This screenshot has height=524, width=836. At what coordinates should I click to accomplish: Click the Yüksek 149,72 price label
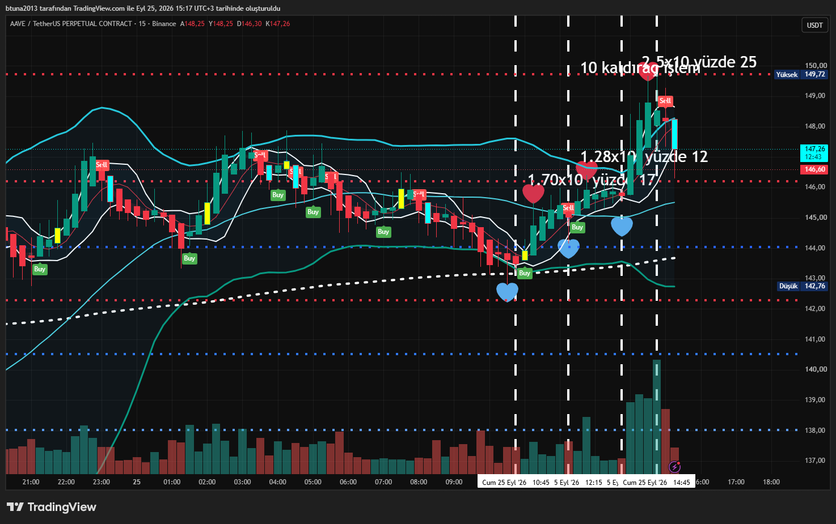(x=801, y=74)
